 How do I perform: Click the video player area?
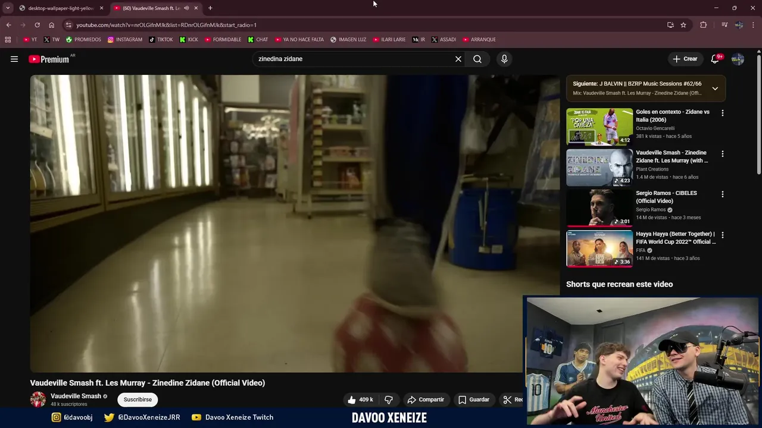(x=295, y=224)
